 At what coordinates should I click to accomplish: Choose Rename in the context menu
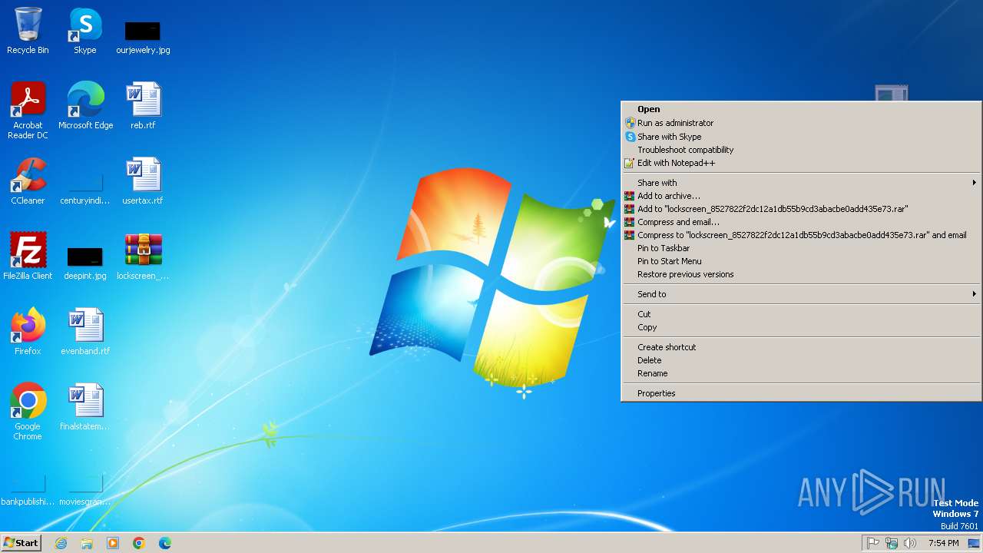point(801,373)
